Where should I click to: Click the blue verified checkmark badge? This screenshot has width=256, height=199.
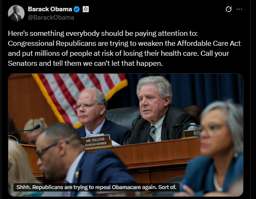pos(77,9)
